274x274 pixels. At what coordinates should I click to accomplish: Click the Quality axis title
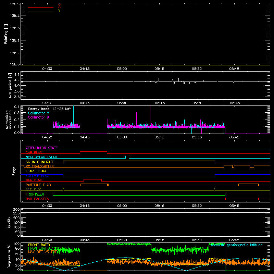(9, 223)
